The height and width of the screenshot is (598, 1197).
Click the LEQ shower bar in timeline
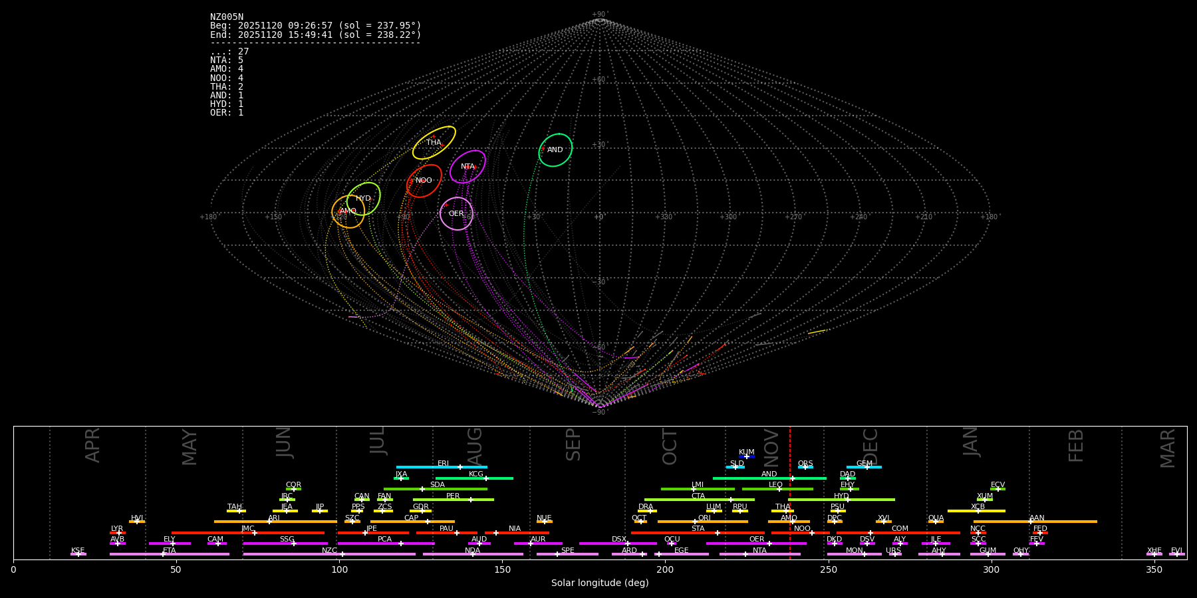click(x=777, y=489)
